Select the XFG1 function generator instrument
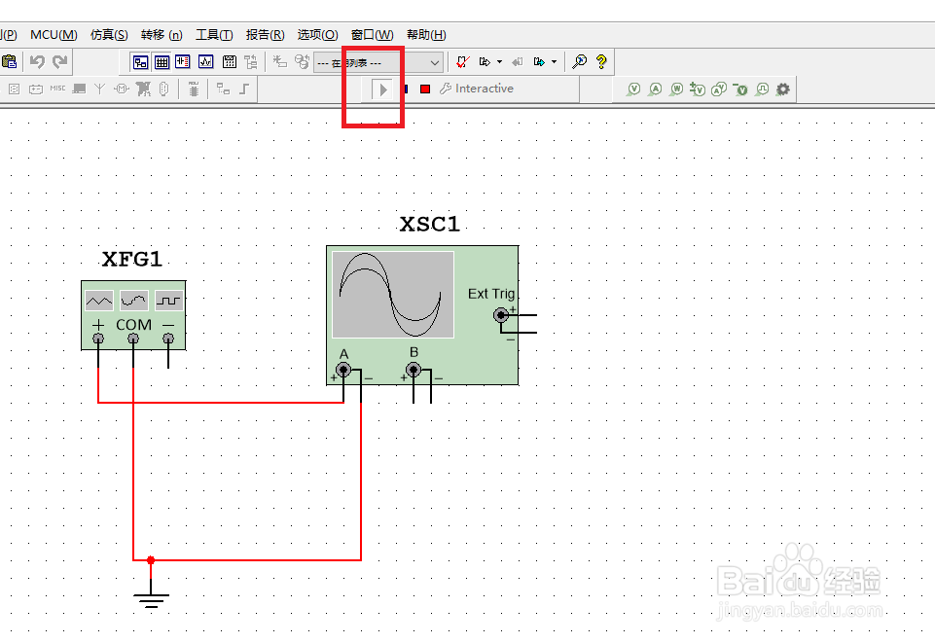The width and height of the screenshot is (935, 643). [133, 315]
